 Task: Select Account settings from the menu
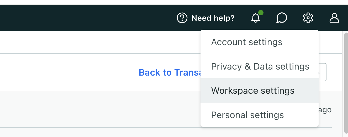(247, 42)
